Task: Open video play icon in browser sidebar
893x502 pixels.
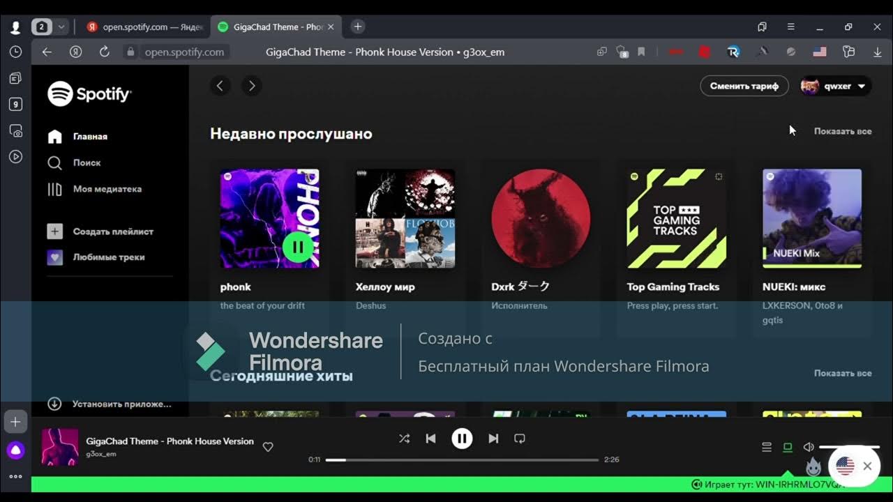Action: coord(15,157)
